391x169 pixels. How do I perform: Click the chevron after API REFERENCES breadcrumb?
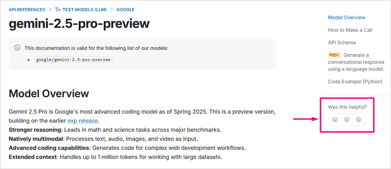pyautogui.click(x=50, y=10)
